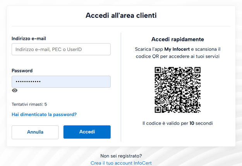Click the 'Accedi rapidamente' heading
242x166 pixels.
tap(177, 39)
